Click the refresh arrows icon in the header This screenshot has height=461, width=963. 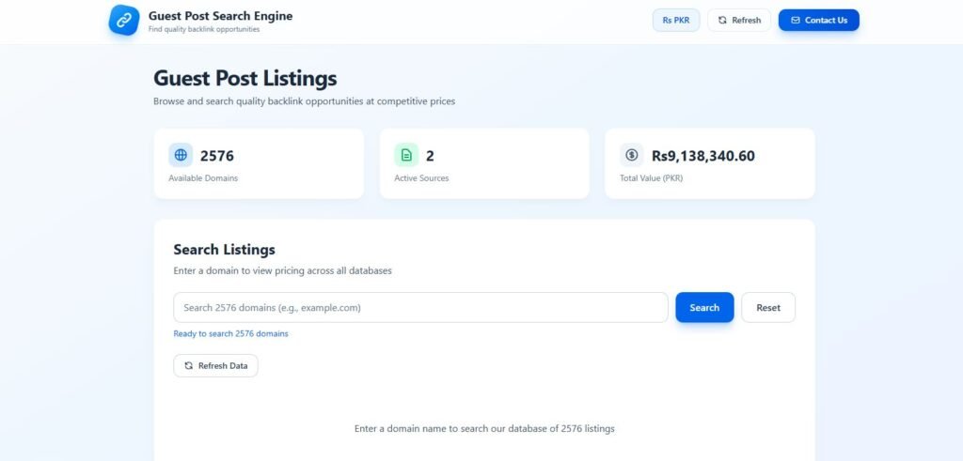click(722, 20)
